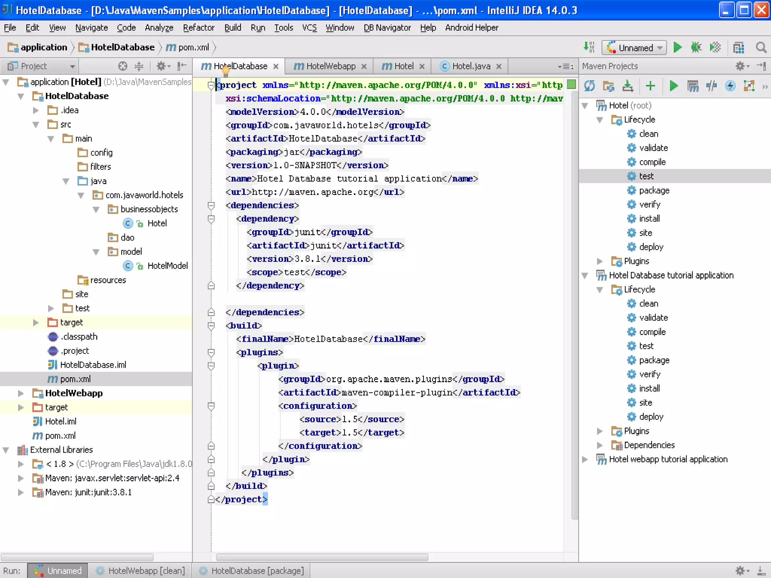Open Project panel settings gear

[163, 66]
